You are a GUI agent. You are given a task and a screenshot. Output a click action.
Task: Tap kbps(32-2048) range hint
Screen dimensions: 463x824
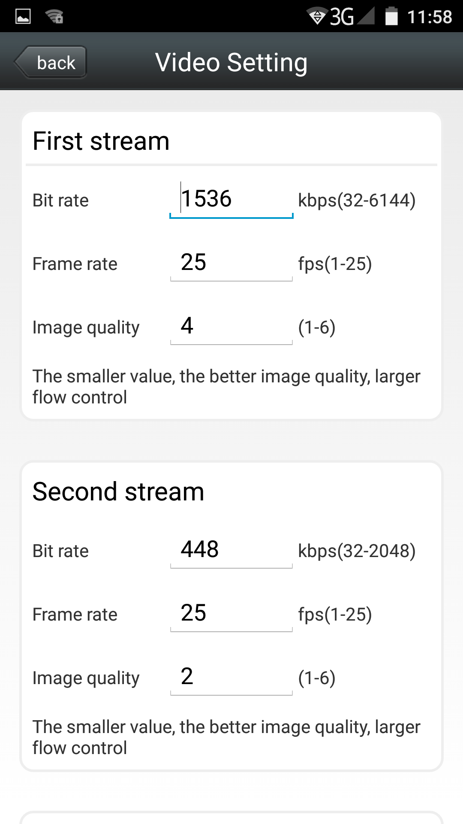tap(357, 551)
